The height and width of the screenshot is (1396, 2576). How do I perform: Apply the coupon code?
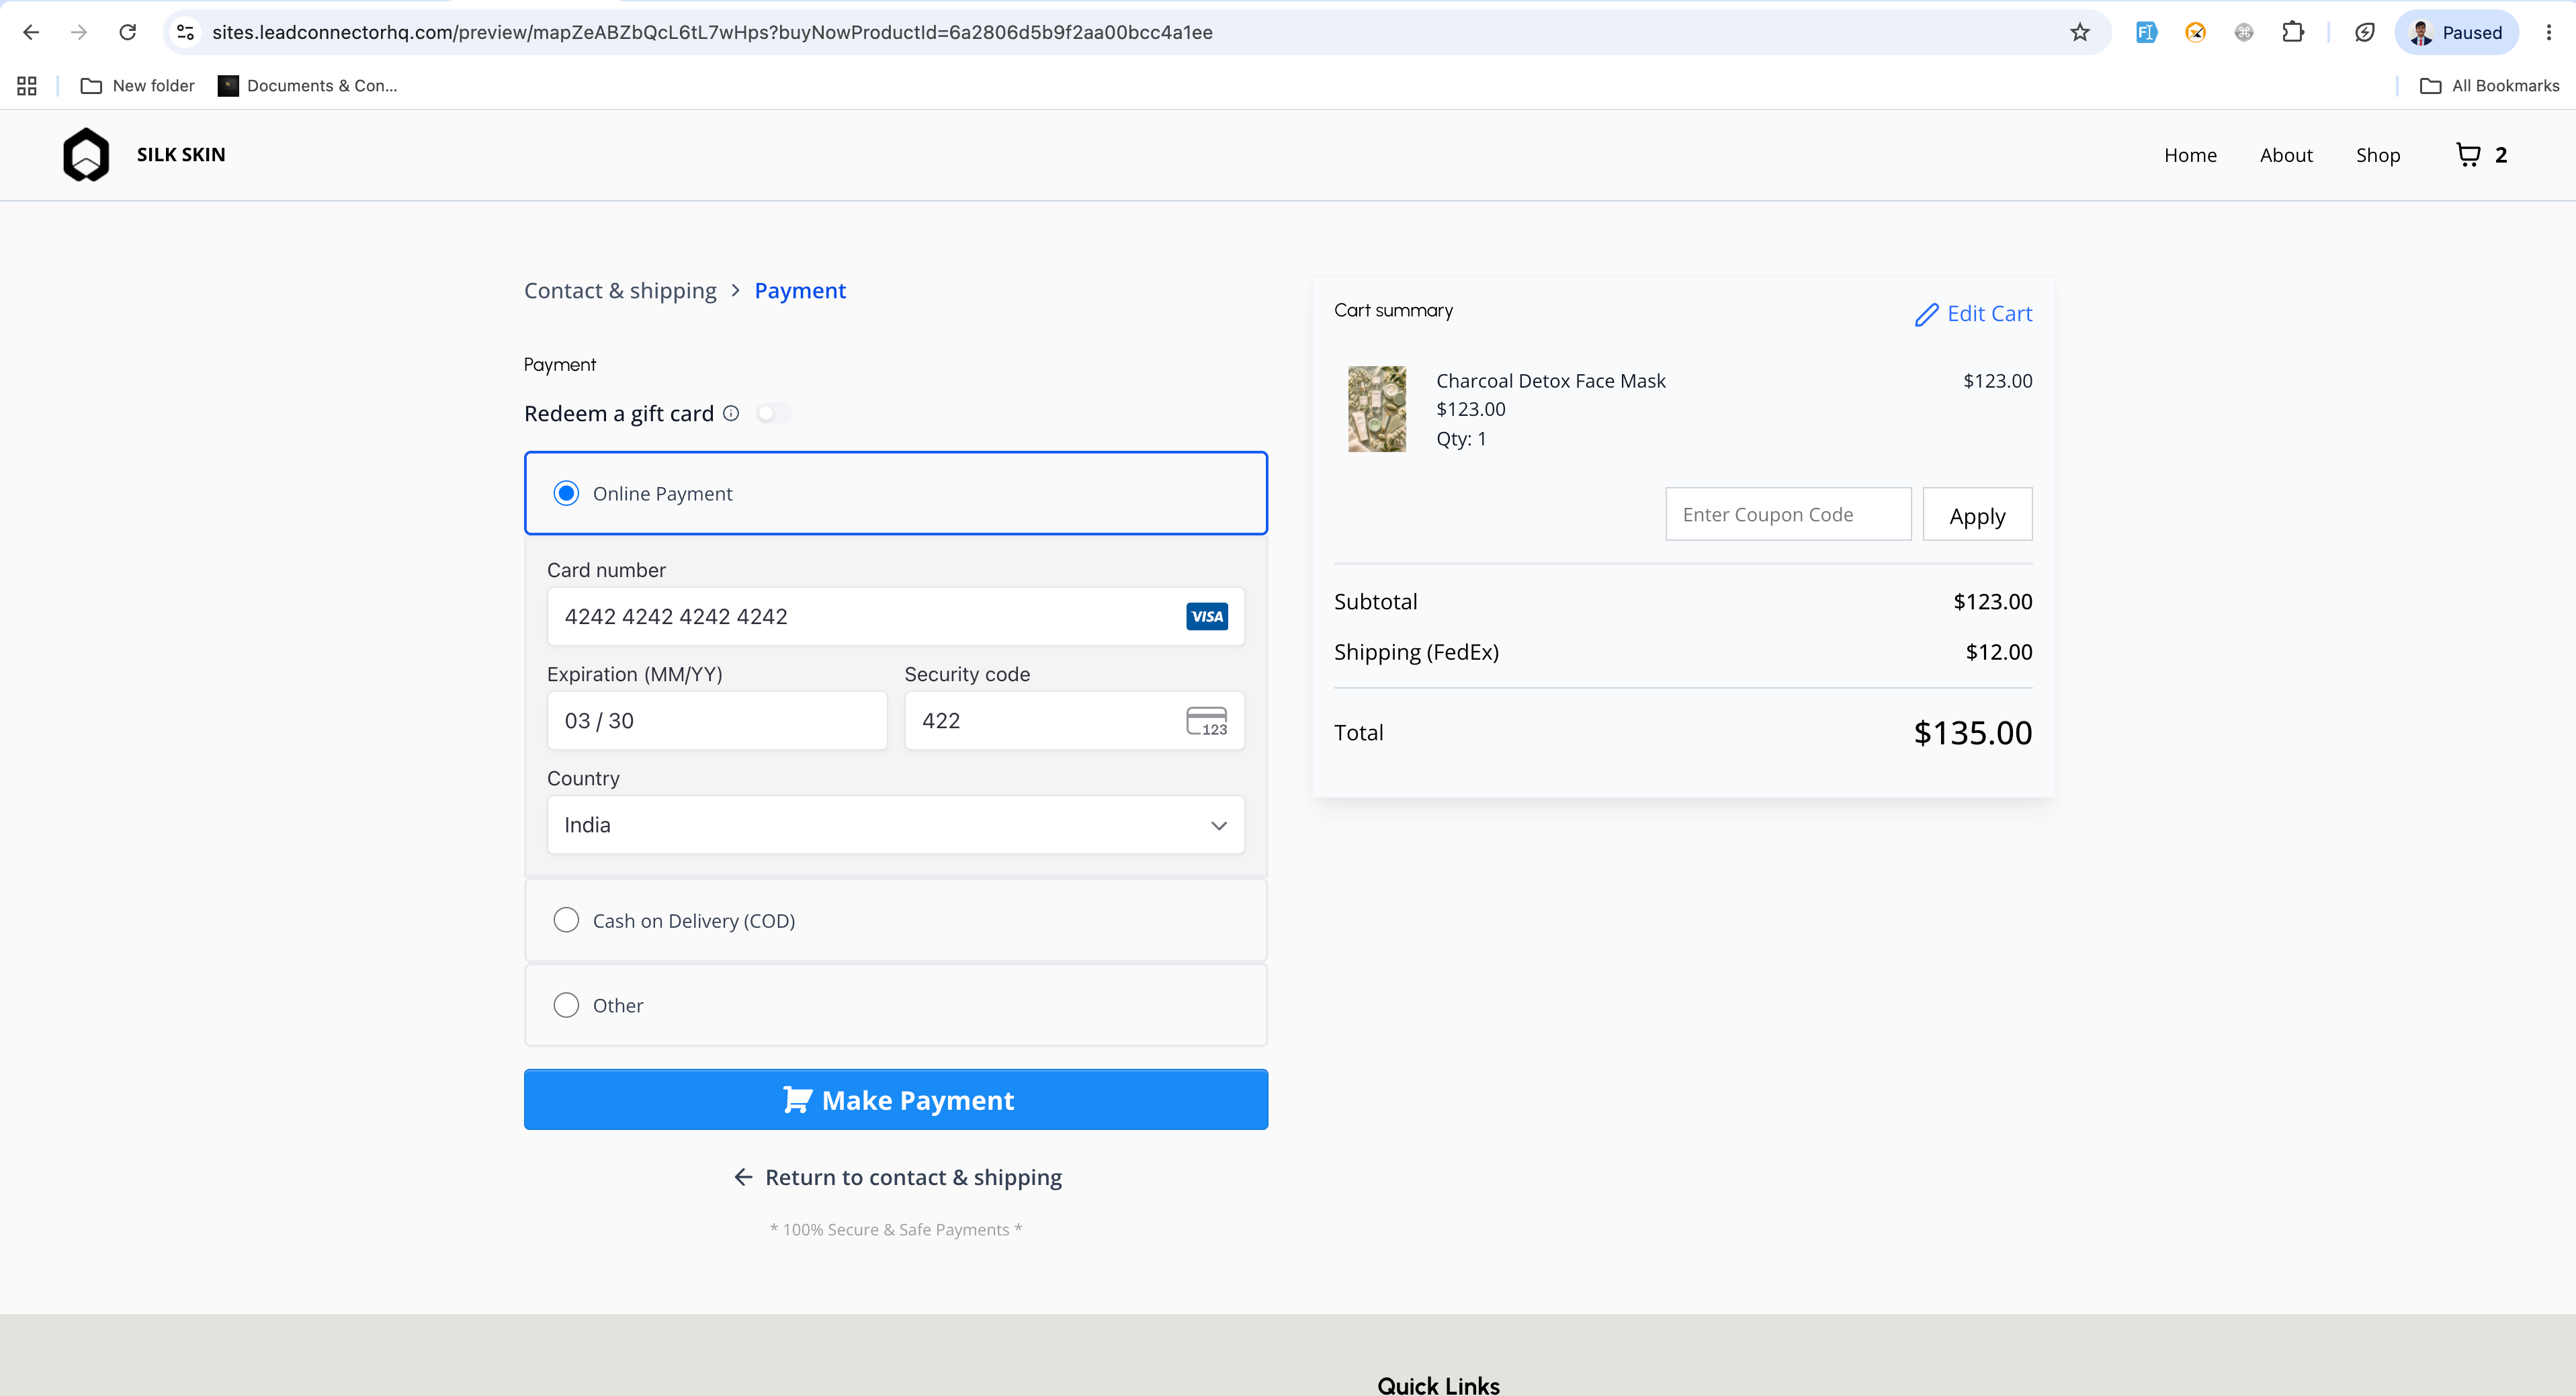click(x=1977, y=514)
